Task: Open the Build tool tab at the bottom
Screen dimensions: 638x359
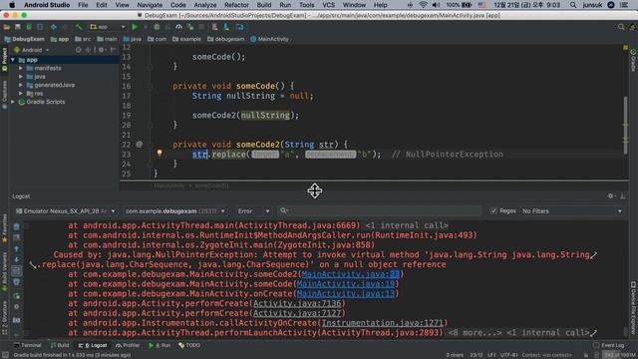Action: (x=60, y=345)
